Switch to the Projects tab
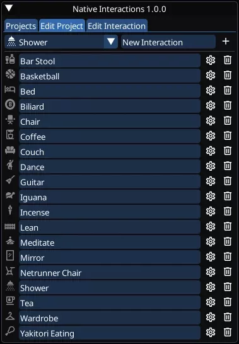The image size is (239, 344). [21, 25]
